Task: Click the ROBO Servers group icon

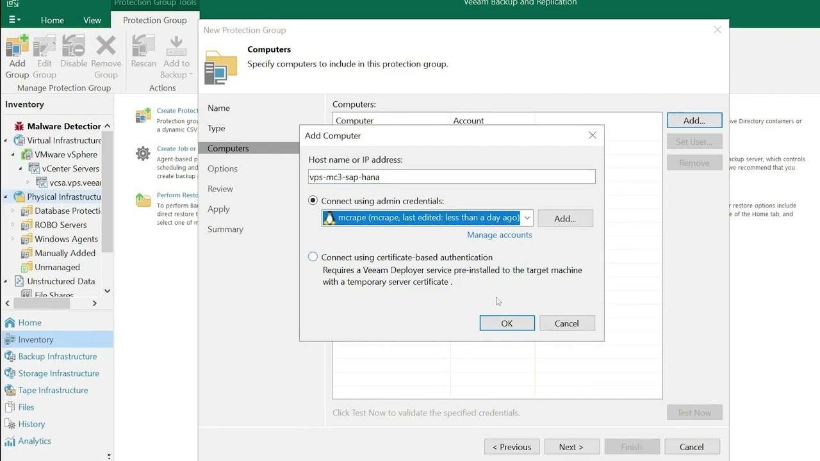Action: pyautogui.click(x=27, y=225)
